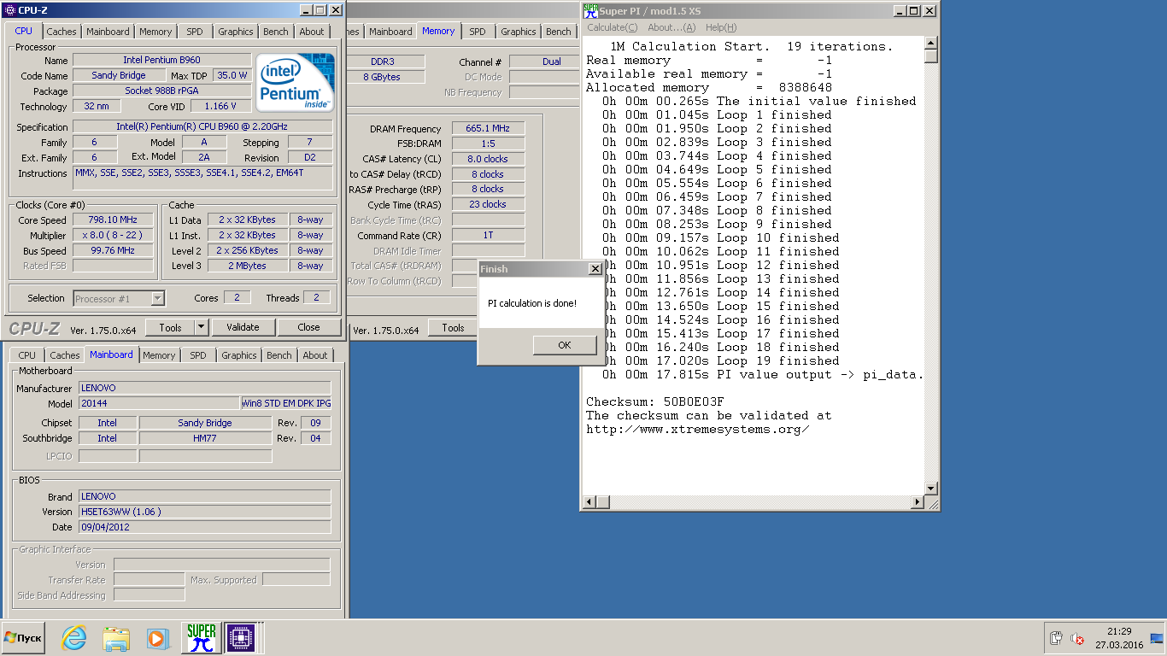Select the SPD tab in the Mainboard window
This screenshot has height=656, width=1167.
pos(198,355)
